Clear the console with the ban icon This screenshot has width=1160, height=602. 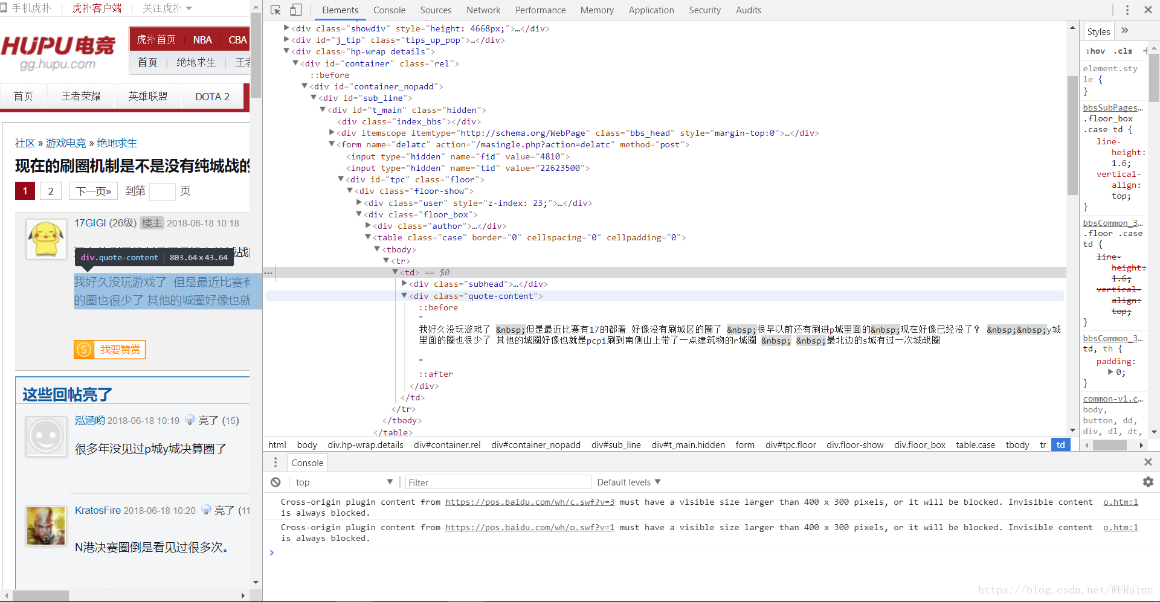[275, 482]
